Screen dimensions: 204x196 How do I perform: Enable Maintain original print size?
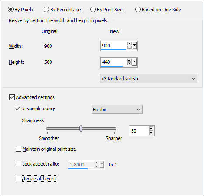coord(18,149)
